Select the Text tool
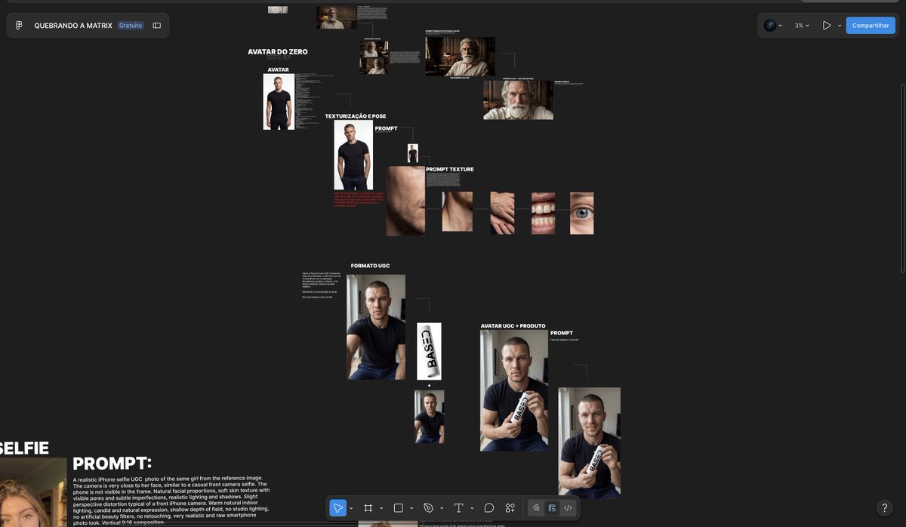Screen dimensions: 906x527 click(458, 508)
